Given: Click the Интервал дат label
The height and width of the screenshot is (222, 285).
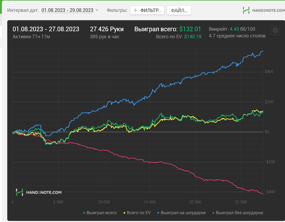Looking at the screenshot, I should pos(23,10).
